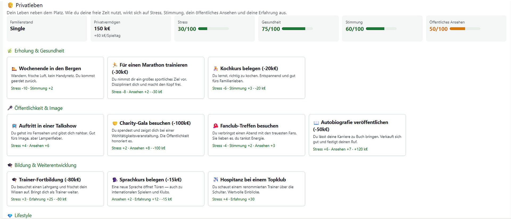Viewport: 511px width, 219px height.
Task: Click the book icon on Autobiografie veröffentlichen
Action: click(x=316, y=123)
